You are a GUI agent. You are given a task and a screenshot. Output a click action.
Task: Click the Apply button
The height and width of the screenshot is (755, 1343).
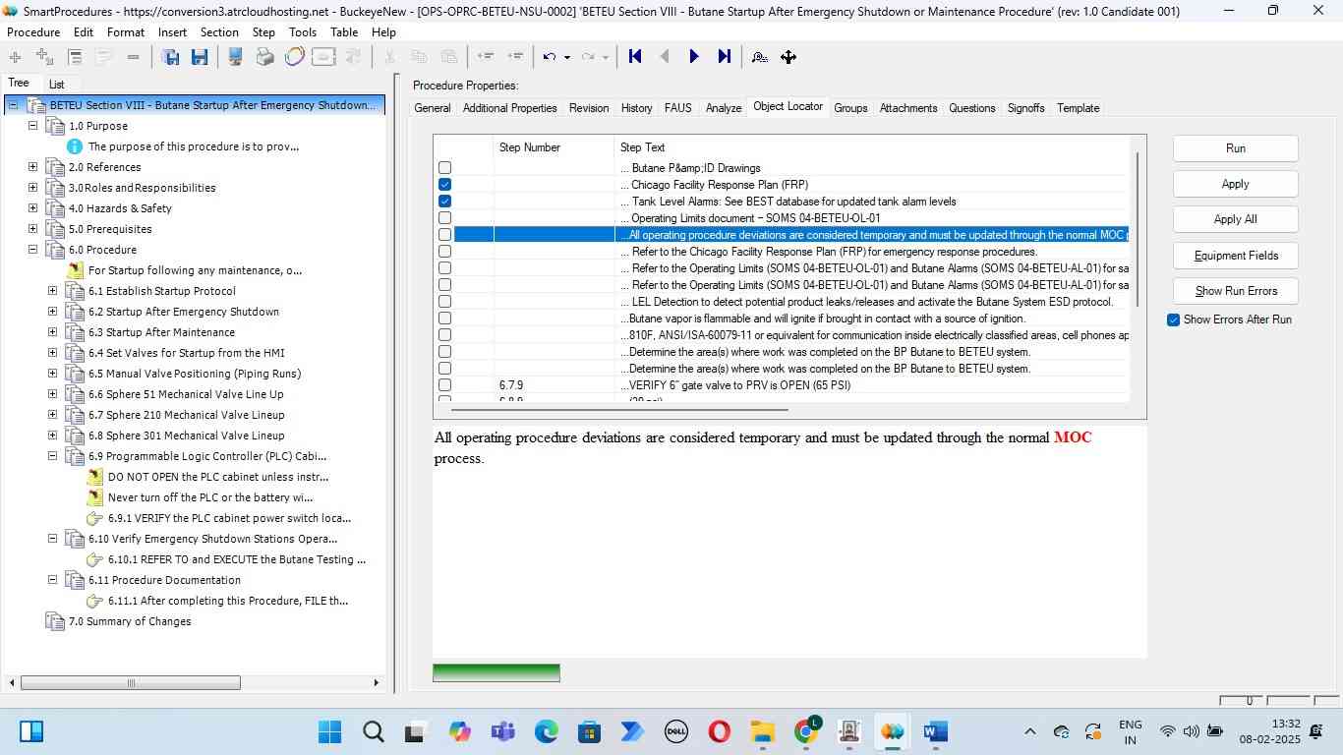coord(1236,184)
